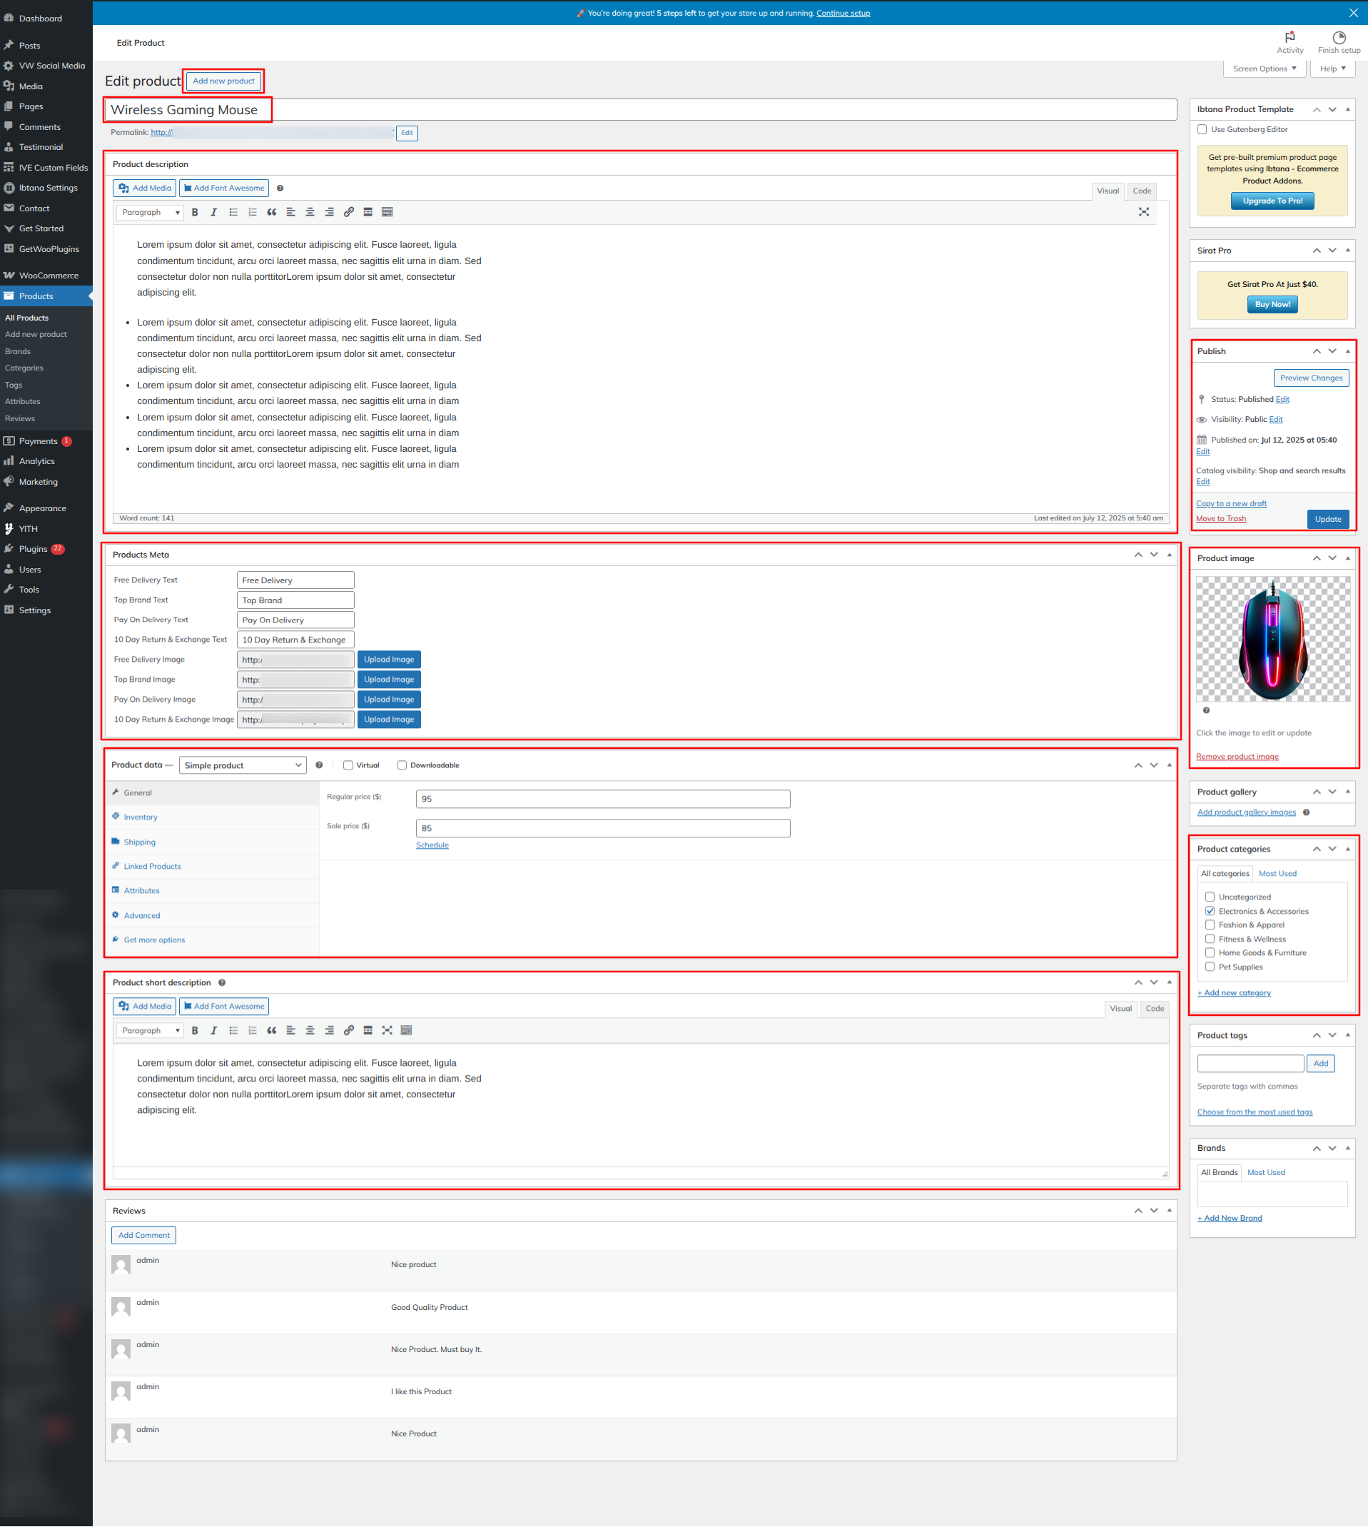Viewport: 1368px width, 1527px height.
Task: Click the gaming mouse product image thumbnail
Action: point(1272,639)
